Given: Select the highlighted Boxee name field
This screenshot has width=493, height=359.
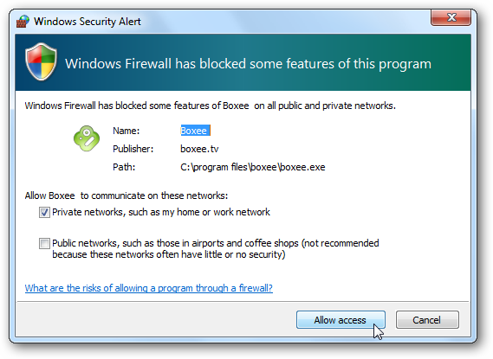Looking at the screenshot, I should point(195,131).
